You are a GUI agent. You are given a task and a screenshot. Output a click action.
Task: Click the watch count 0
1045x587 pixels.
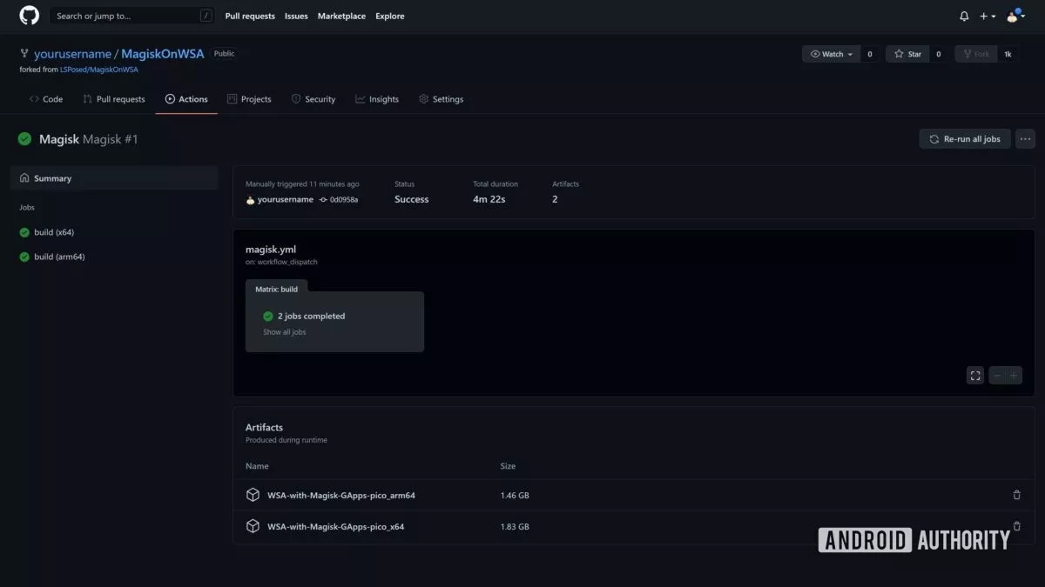coord(869,54)
